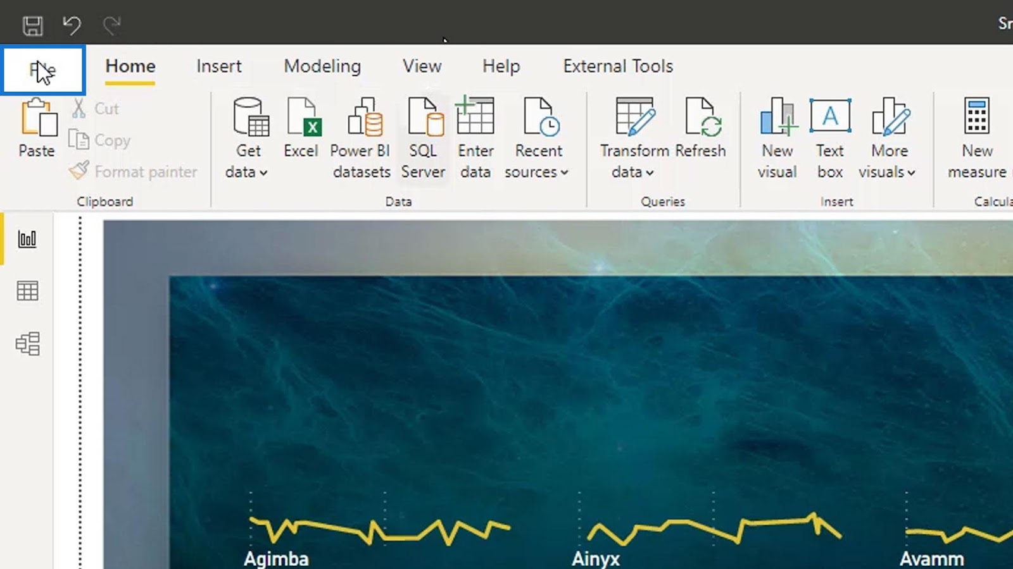1013x569 pixels.
Task: Select the Home ribbon tab
Action: pos(130,66)
